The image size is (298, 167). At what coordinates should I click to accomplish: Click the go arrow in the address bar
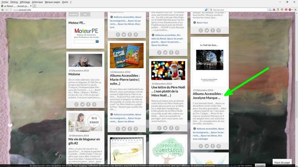pyautogui.click(x=206, y=10)
